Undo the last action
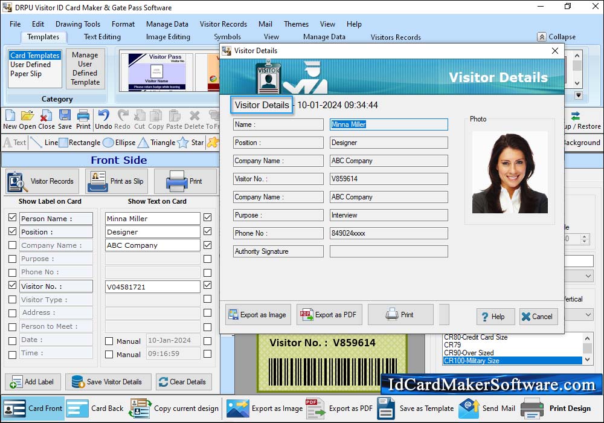The image size is (604, 423). pyautogui.click(x=104, y=120)
